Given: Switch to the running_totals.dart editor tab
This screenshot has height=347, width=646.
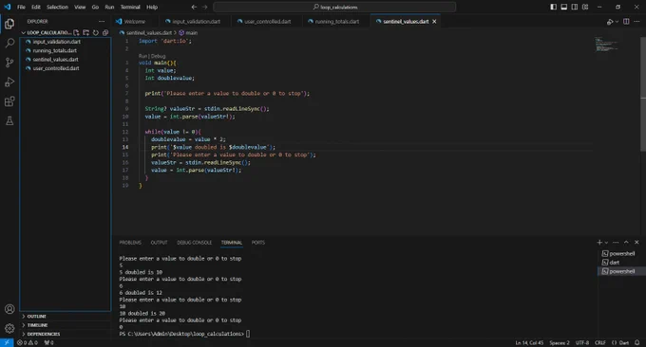Looking at the screenshot, I should (x=336, y=22).
